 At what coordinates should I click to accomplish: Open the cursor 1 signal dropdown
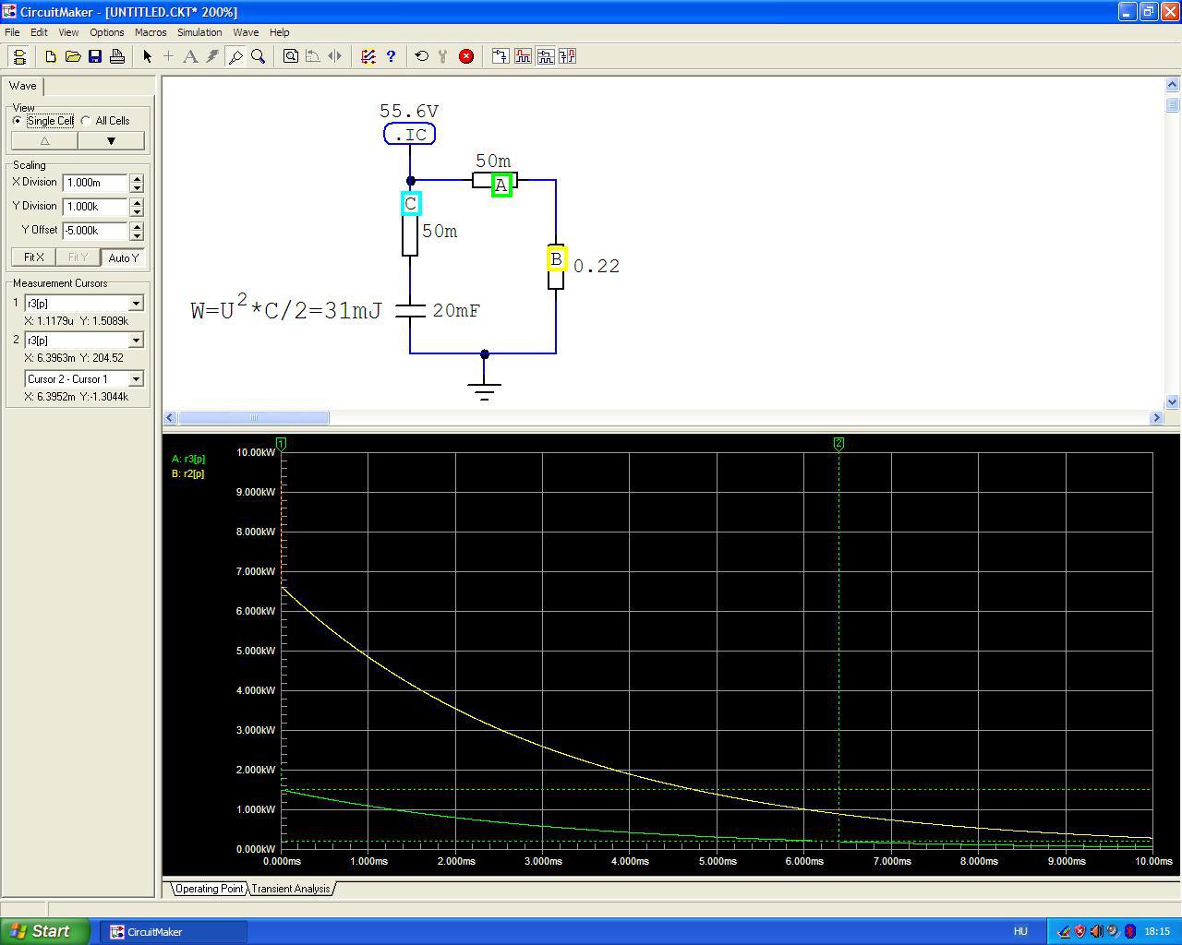click(x=136, y=303)
